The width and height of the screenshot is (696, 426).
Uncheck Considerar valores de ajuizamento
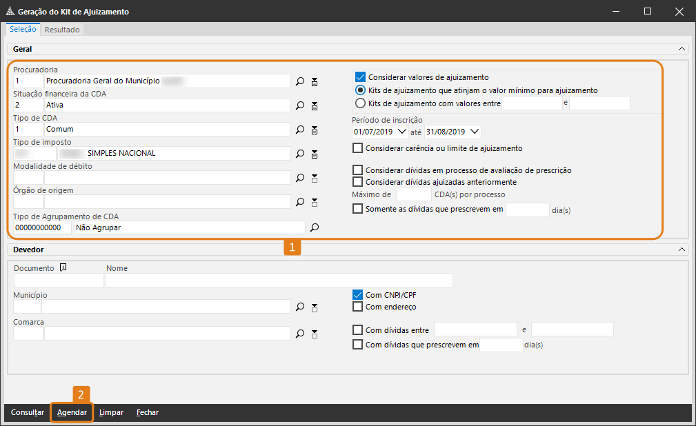point(359,77)
